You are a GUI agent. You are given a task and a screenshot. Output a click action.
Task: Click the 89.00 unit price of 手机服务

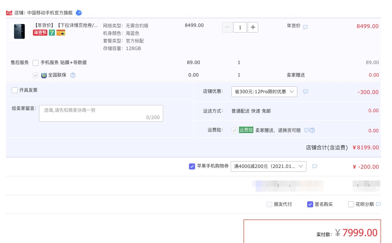click(194, 62)
